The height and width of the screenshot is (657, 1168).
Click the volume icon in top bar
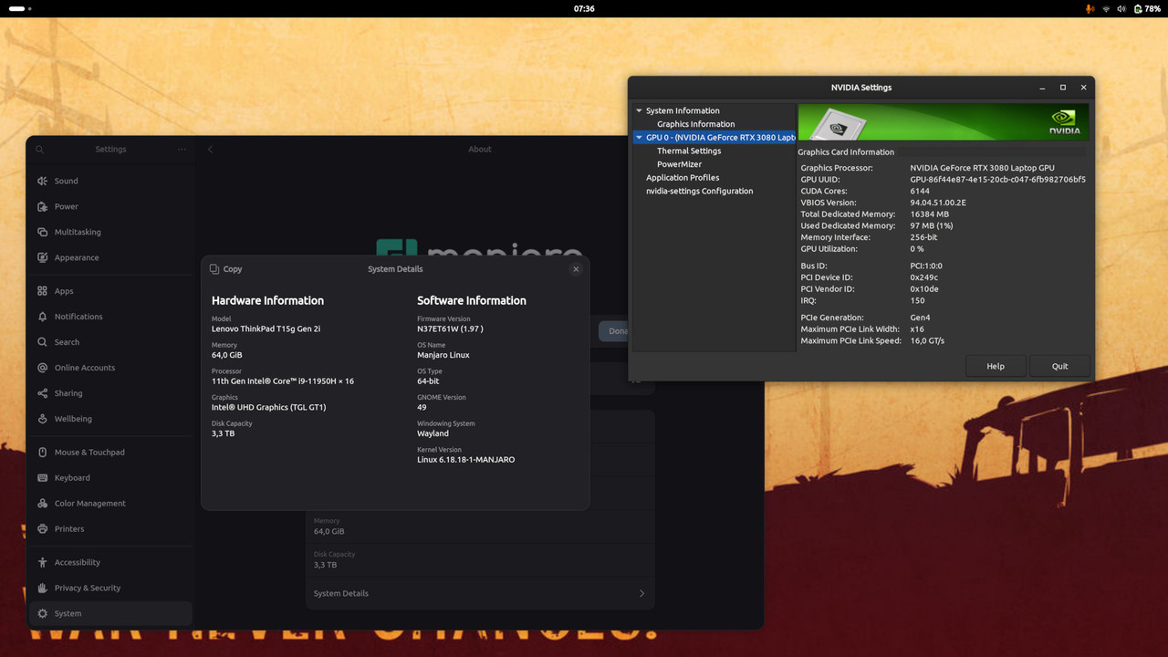click(x=1121, y=8)
